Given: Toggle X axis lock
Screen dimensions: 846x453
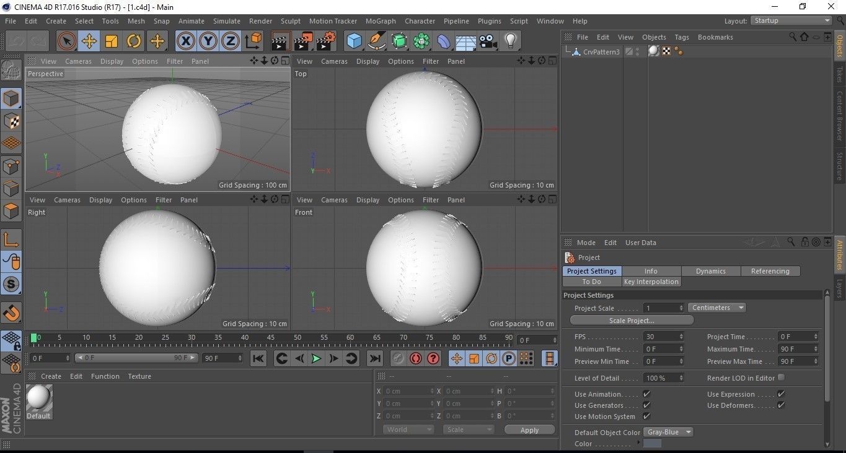Looking at the screenshot, I should pyautogui.click(x=185, y=41).
